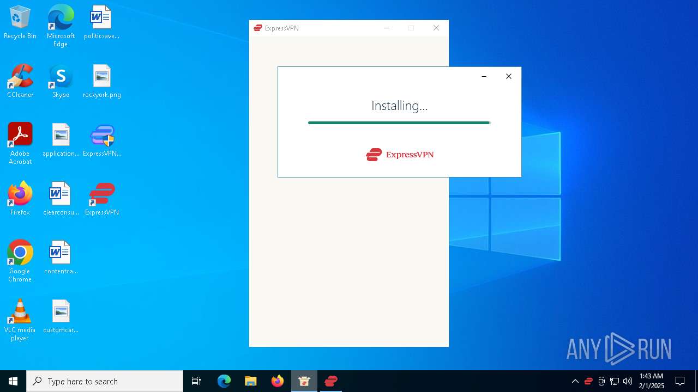
Task: Click the ExpressVPN system tray icon
Action: (x=588, y=381)
